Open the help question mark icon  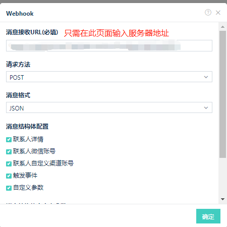coord(208,13)
